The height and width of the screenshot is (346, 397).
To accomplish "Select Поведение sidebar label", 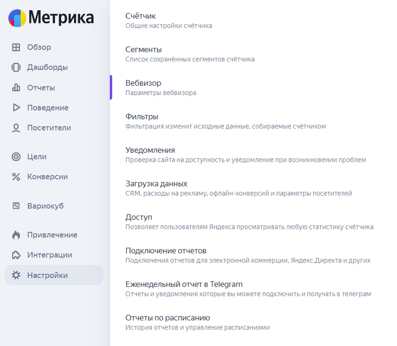I will 48,108.
